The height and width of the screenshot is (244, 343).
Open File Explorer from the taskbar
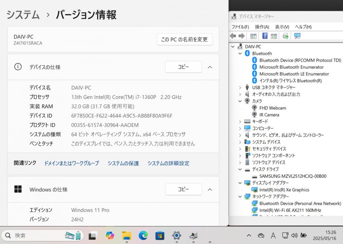pos(127,235)
